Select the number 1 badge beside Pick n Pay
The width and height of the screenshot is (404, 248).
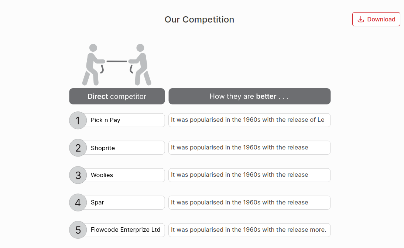(78, 120)
